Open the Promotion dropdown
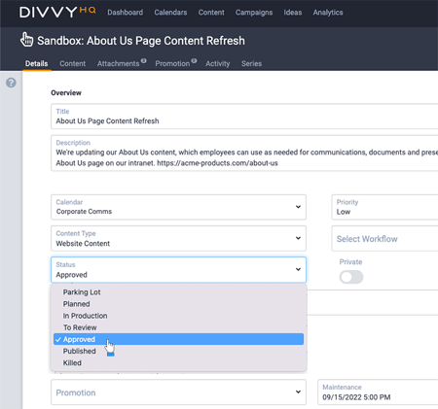Viewport: 438px width, 409px height. click(178, 392)
